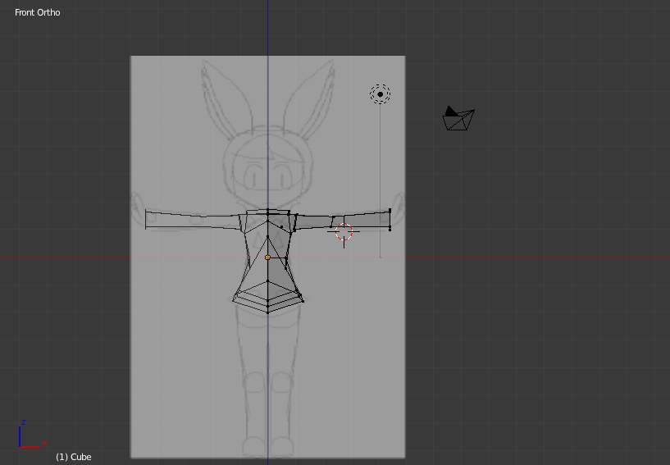
Task: Select vertex at right arm's upper tip
Action: (390, 211)
